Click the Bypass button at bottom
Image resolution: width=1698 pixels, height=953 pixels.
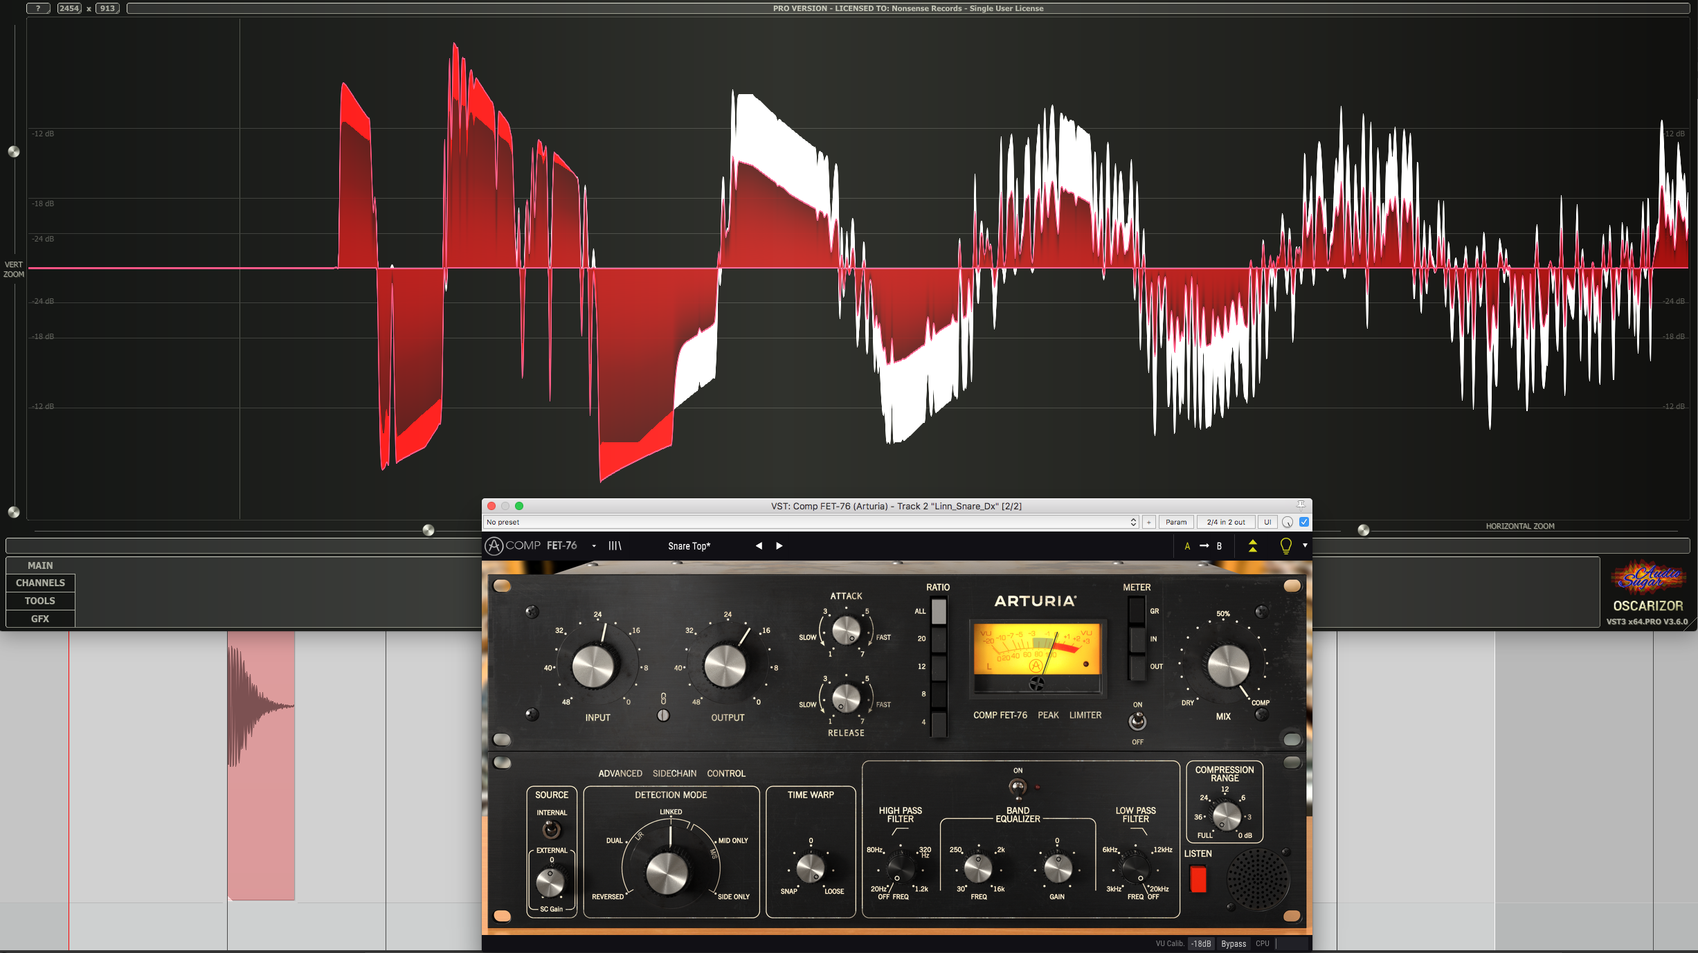pos(1233,944)
